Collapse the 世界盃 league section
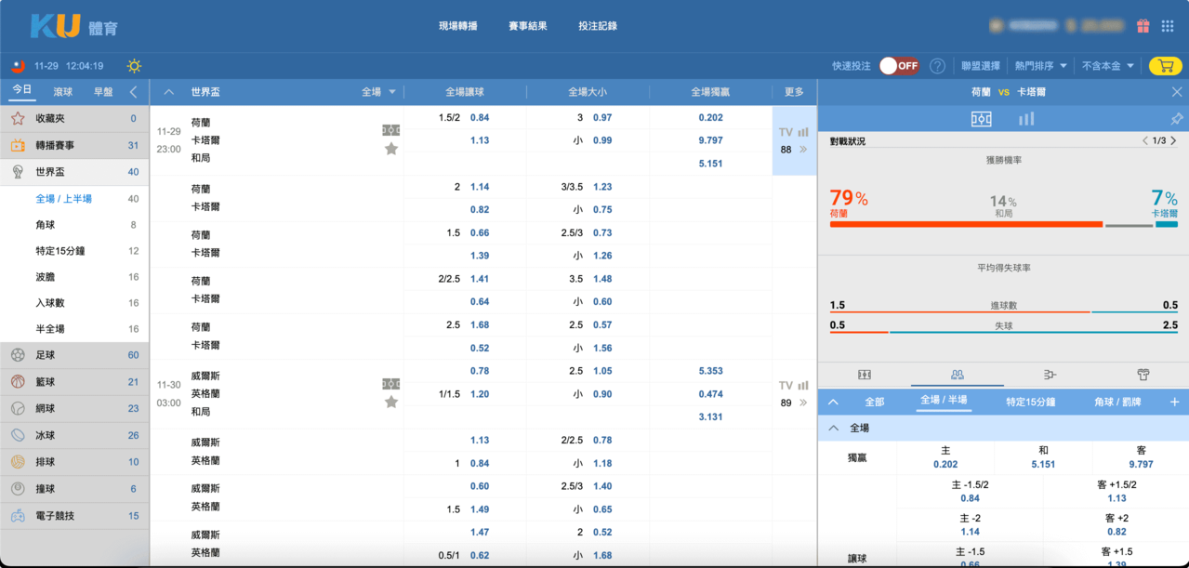This screenshot has width=1189, height=568. 168,92
